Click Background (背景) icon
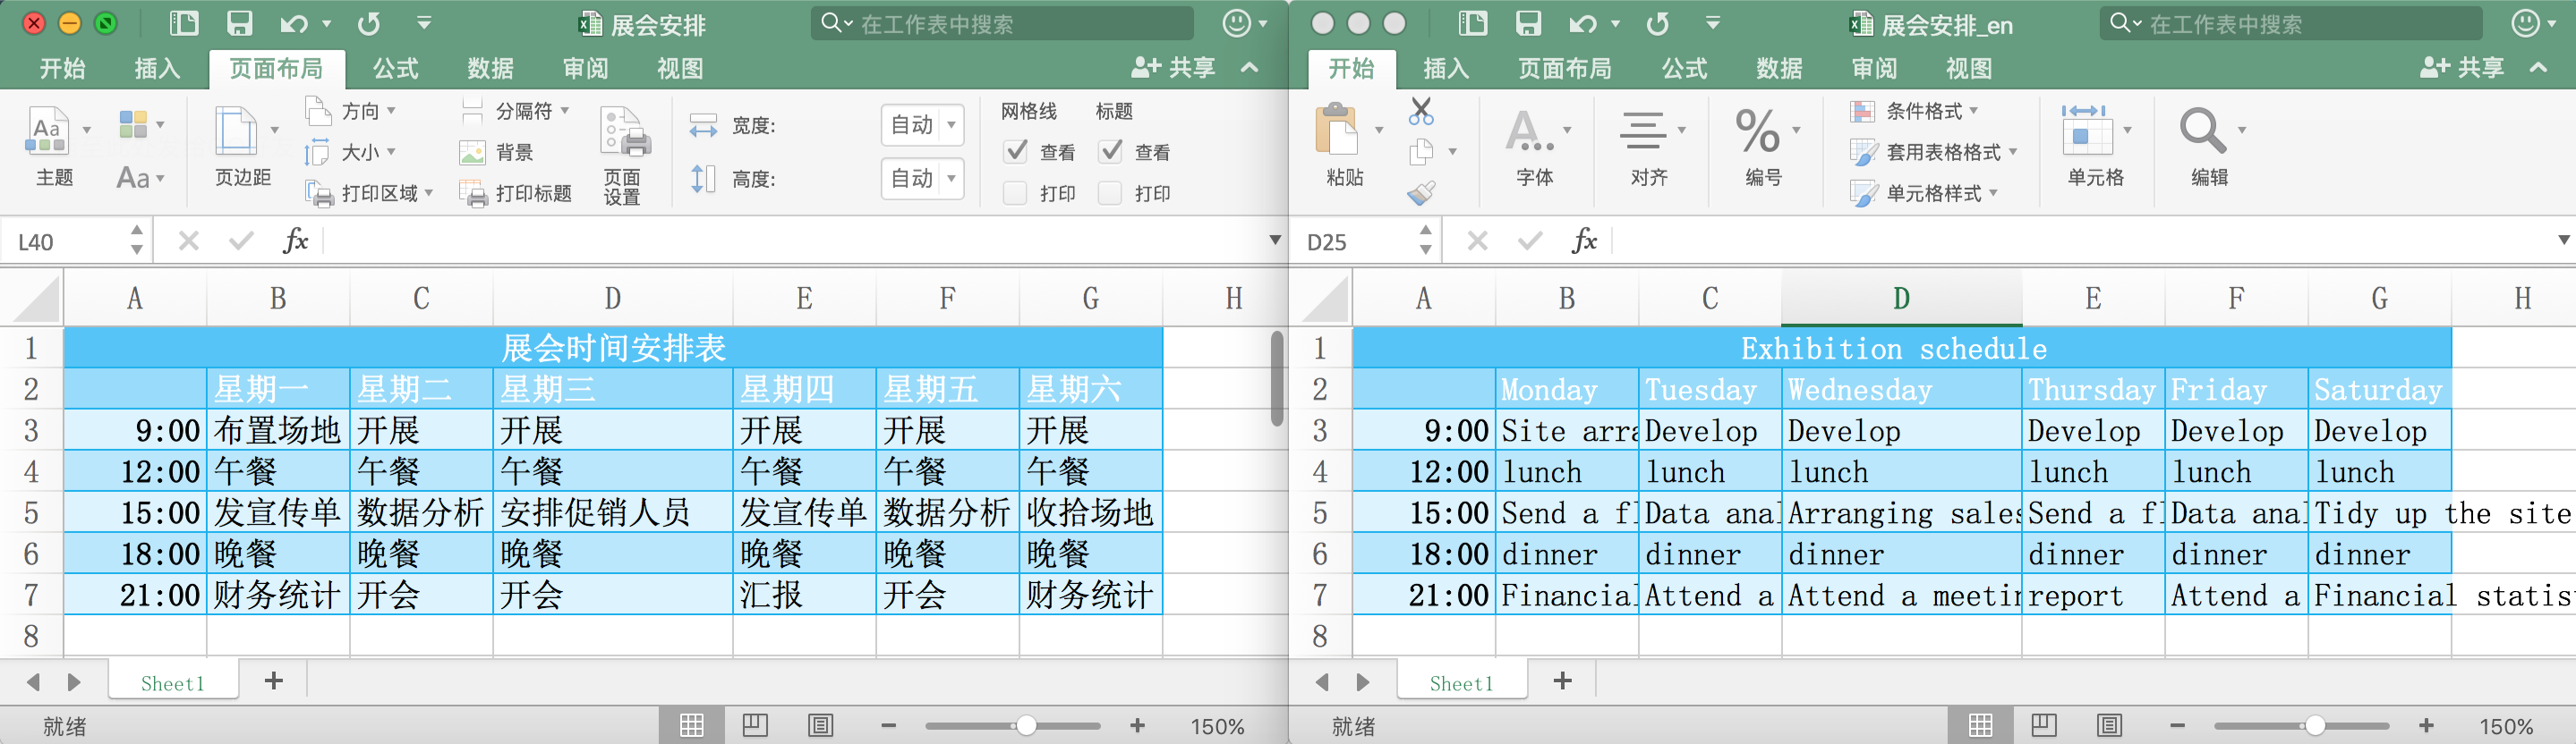The image size is (2576, 744). 472,152
